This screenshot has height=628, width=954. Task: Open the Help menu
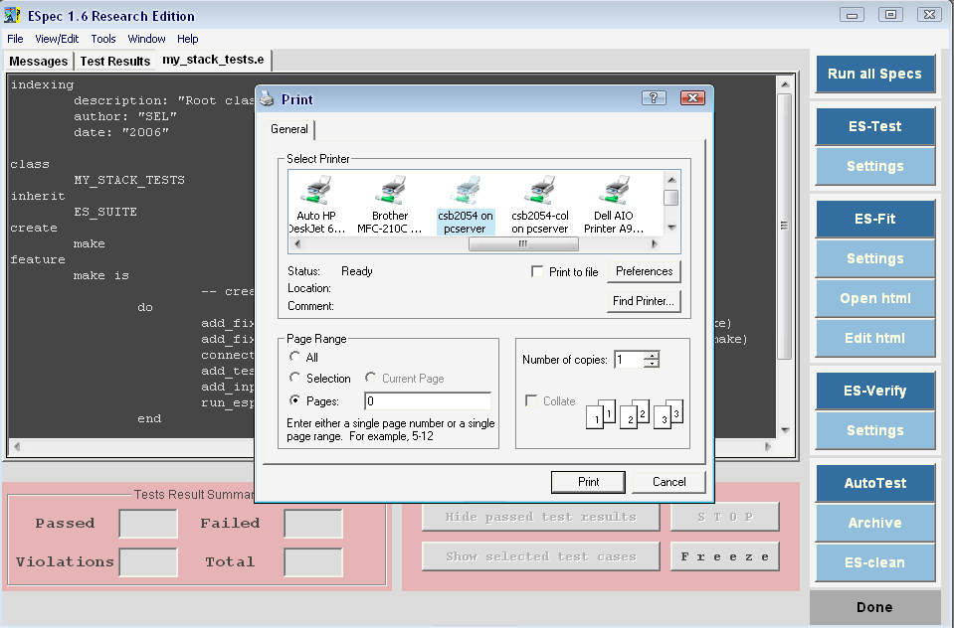pyautogui.click(x=187, y=39)
